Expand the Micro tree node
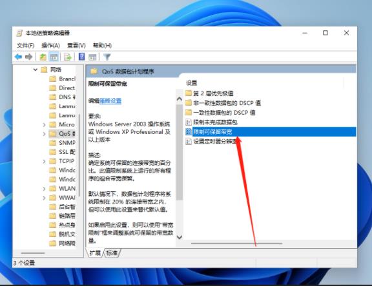Image resolution: width=372 pixels, height=286 pixels. 44,124
